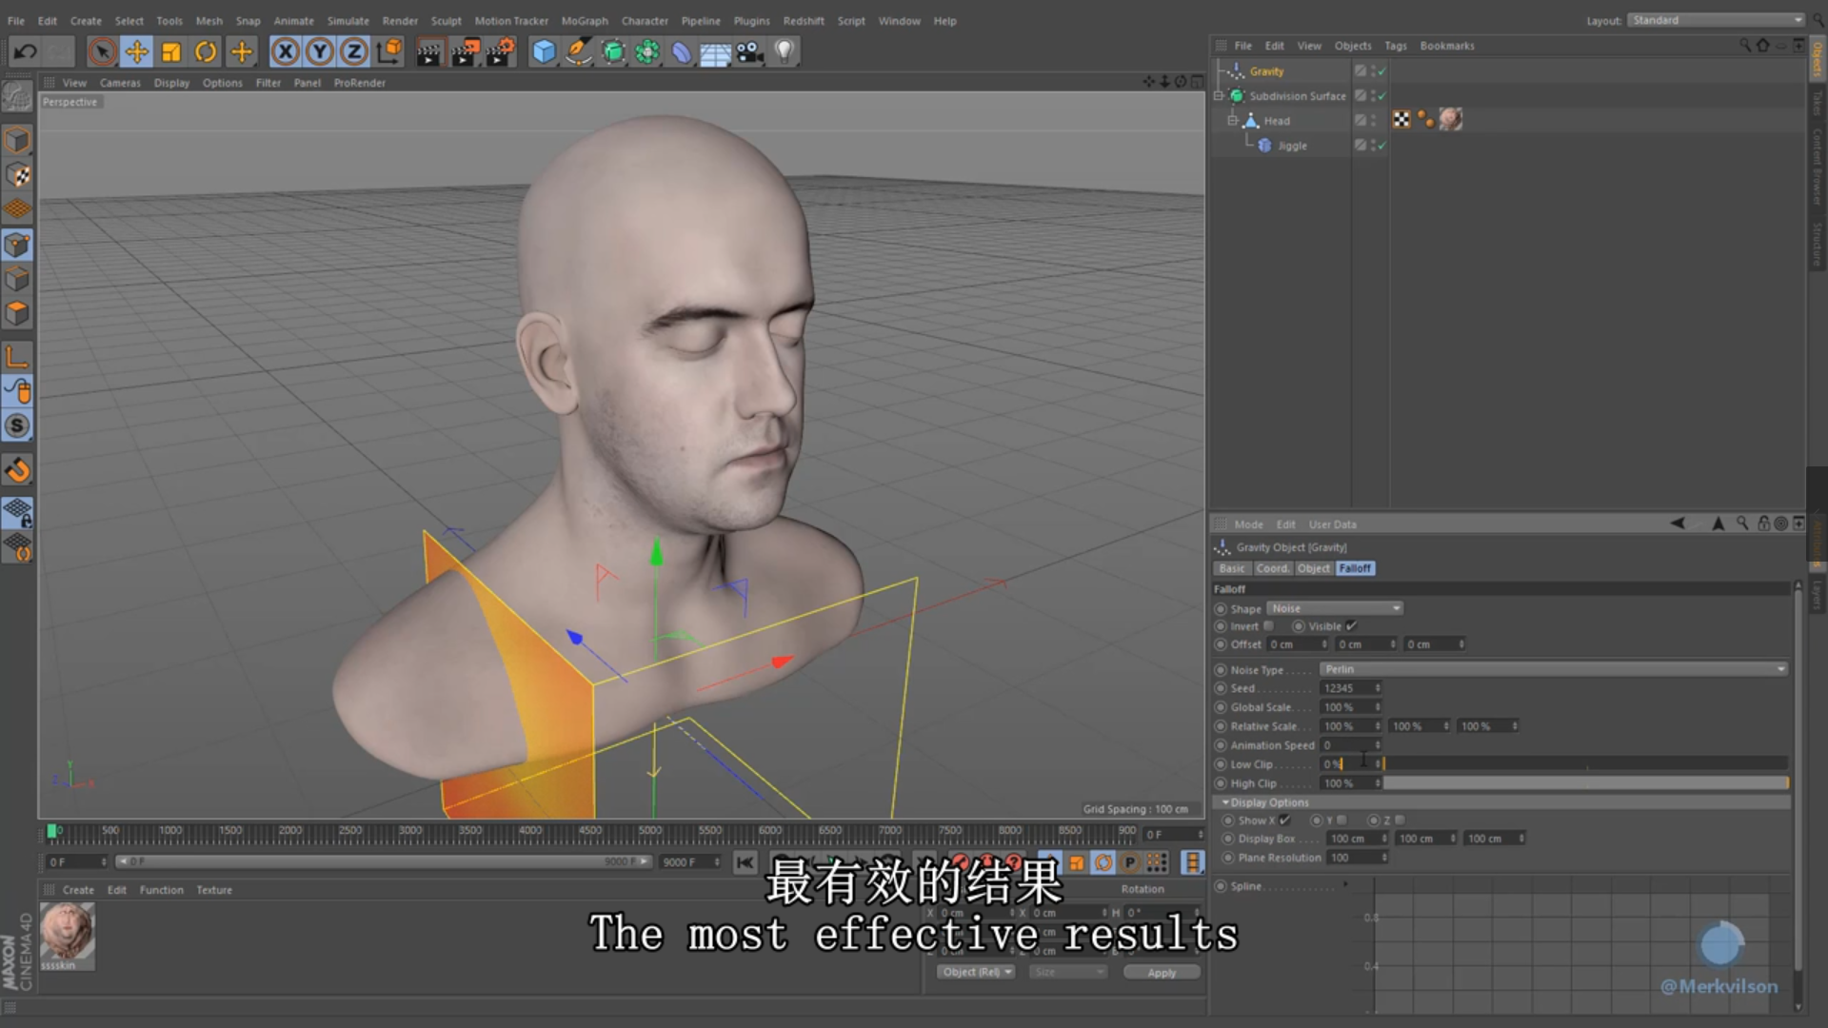Toggle the Visible checkbox
Viewport: 1828px width, 1028px height.
click(1351, 625)
